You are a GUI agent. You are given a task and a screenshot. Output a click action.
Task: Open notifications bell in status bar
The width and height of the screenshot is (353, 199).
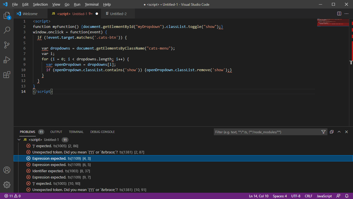pos(347,196)
